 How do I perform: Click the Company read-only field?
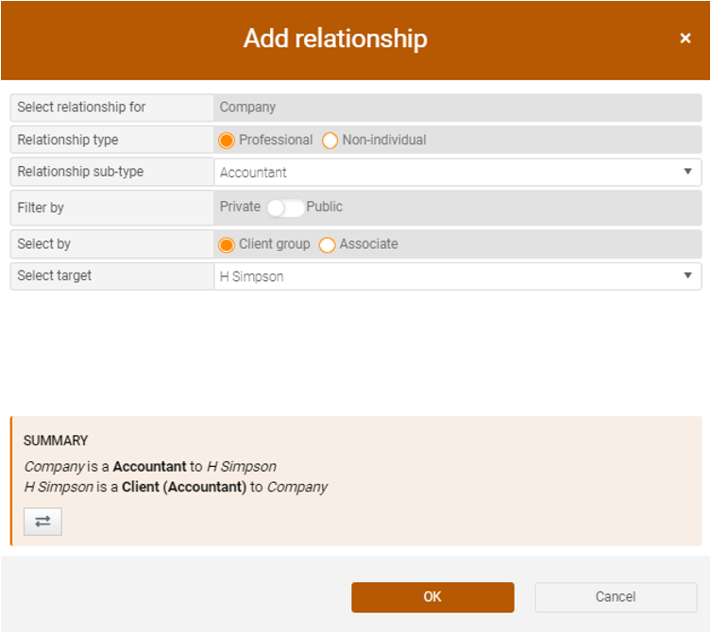458,108
